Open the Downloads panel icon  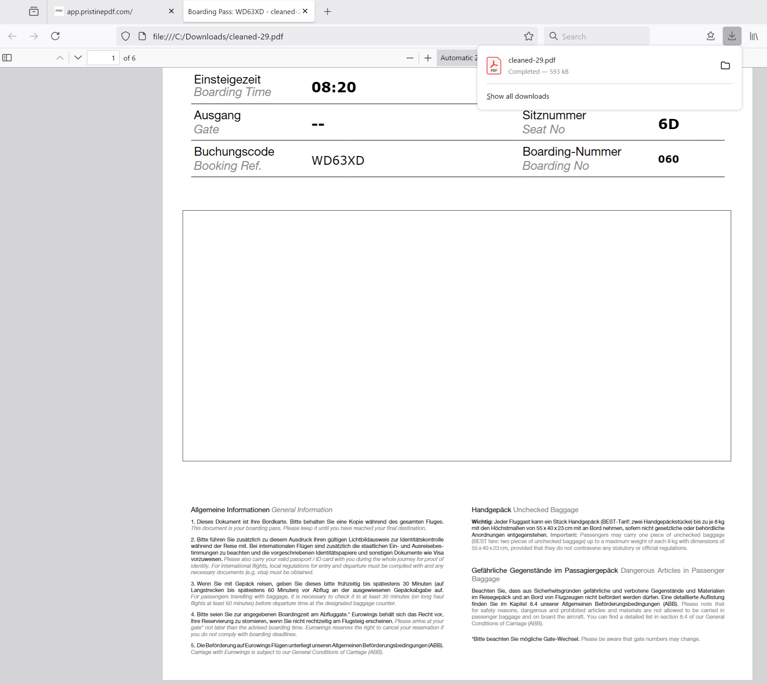point(731,36)
